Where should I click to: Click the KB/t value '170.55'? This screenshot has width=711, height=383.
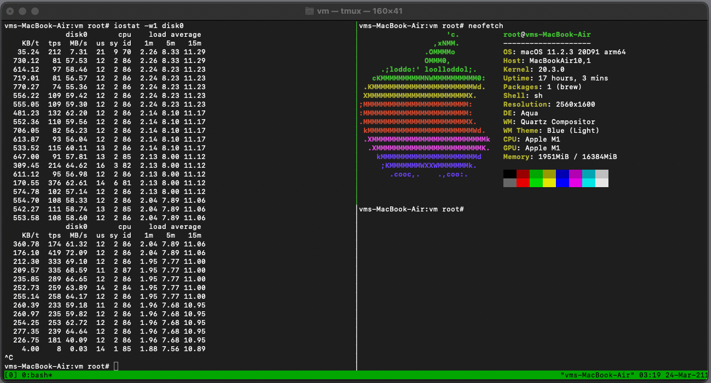pyautogui.click(x=26, y=183)
